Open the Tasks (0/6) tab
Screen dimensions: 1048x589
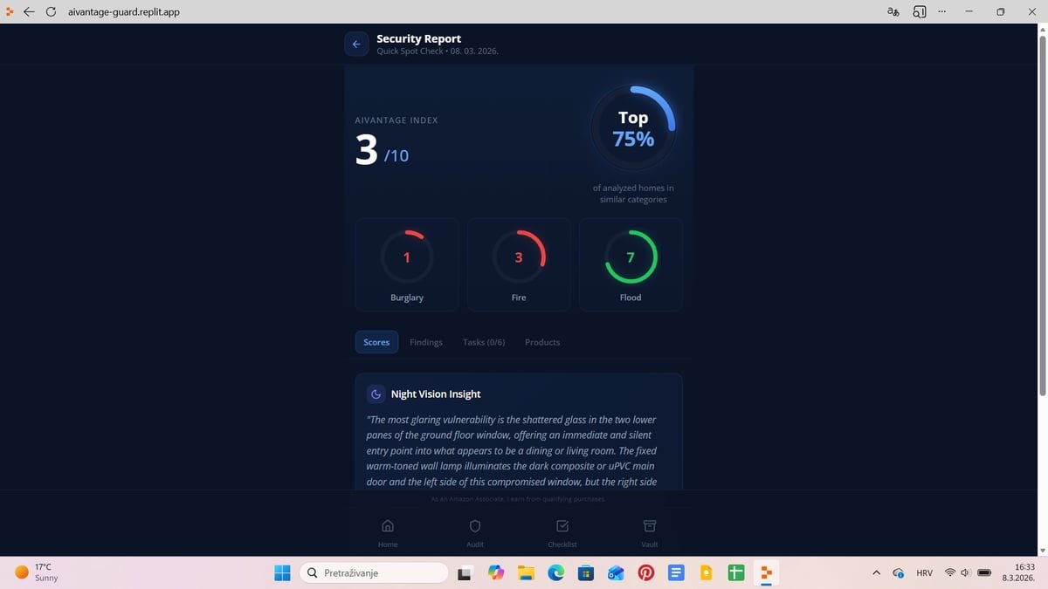(484, 342)
